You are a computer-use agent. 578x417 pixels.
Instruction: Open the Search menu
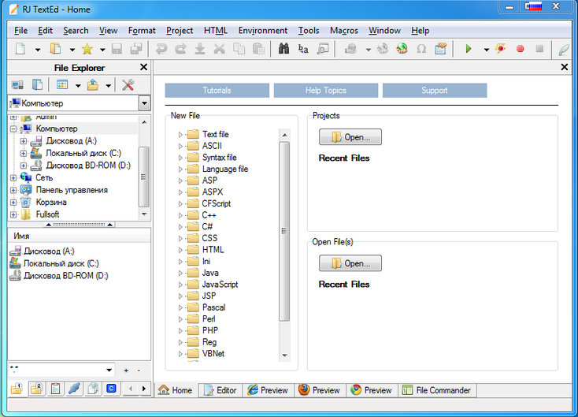tap(76, 31)
